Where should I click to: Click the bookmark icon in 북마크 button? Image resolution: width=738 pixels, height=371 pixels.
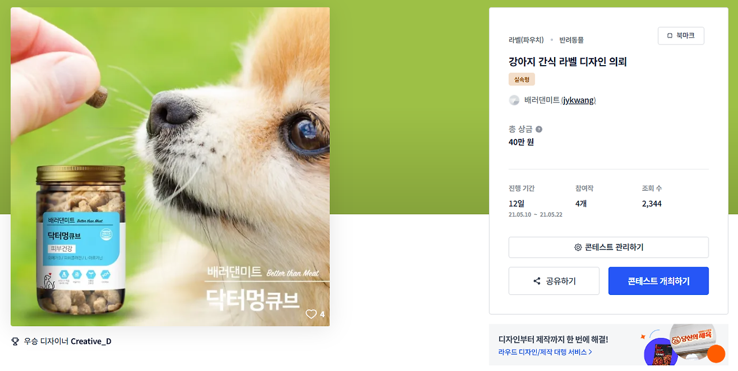pos(669,36)
